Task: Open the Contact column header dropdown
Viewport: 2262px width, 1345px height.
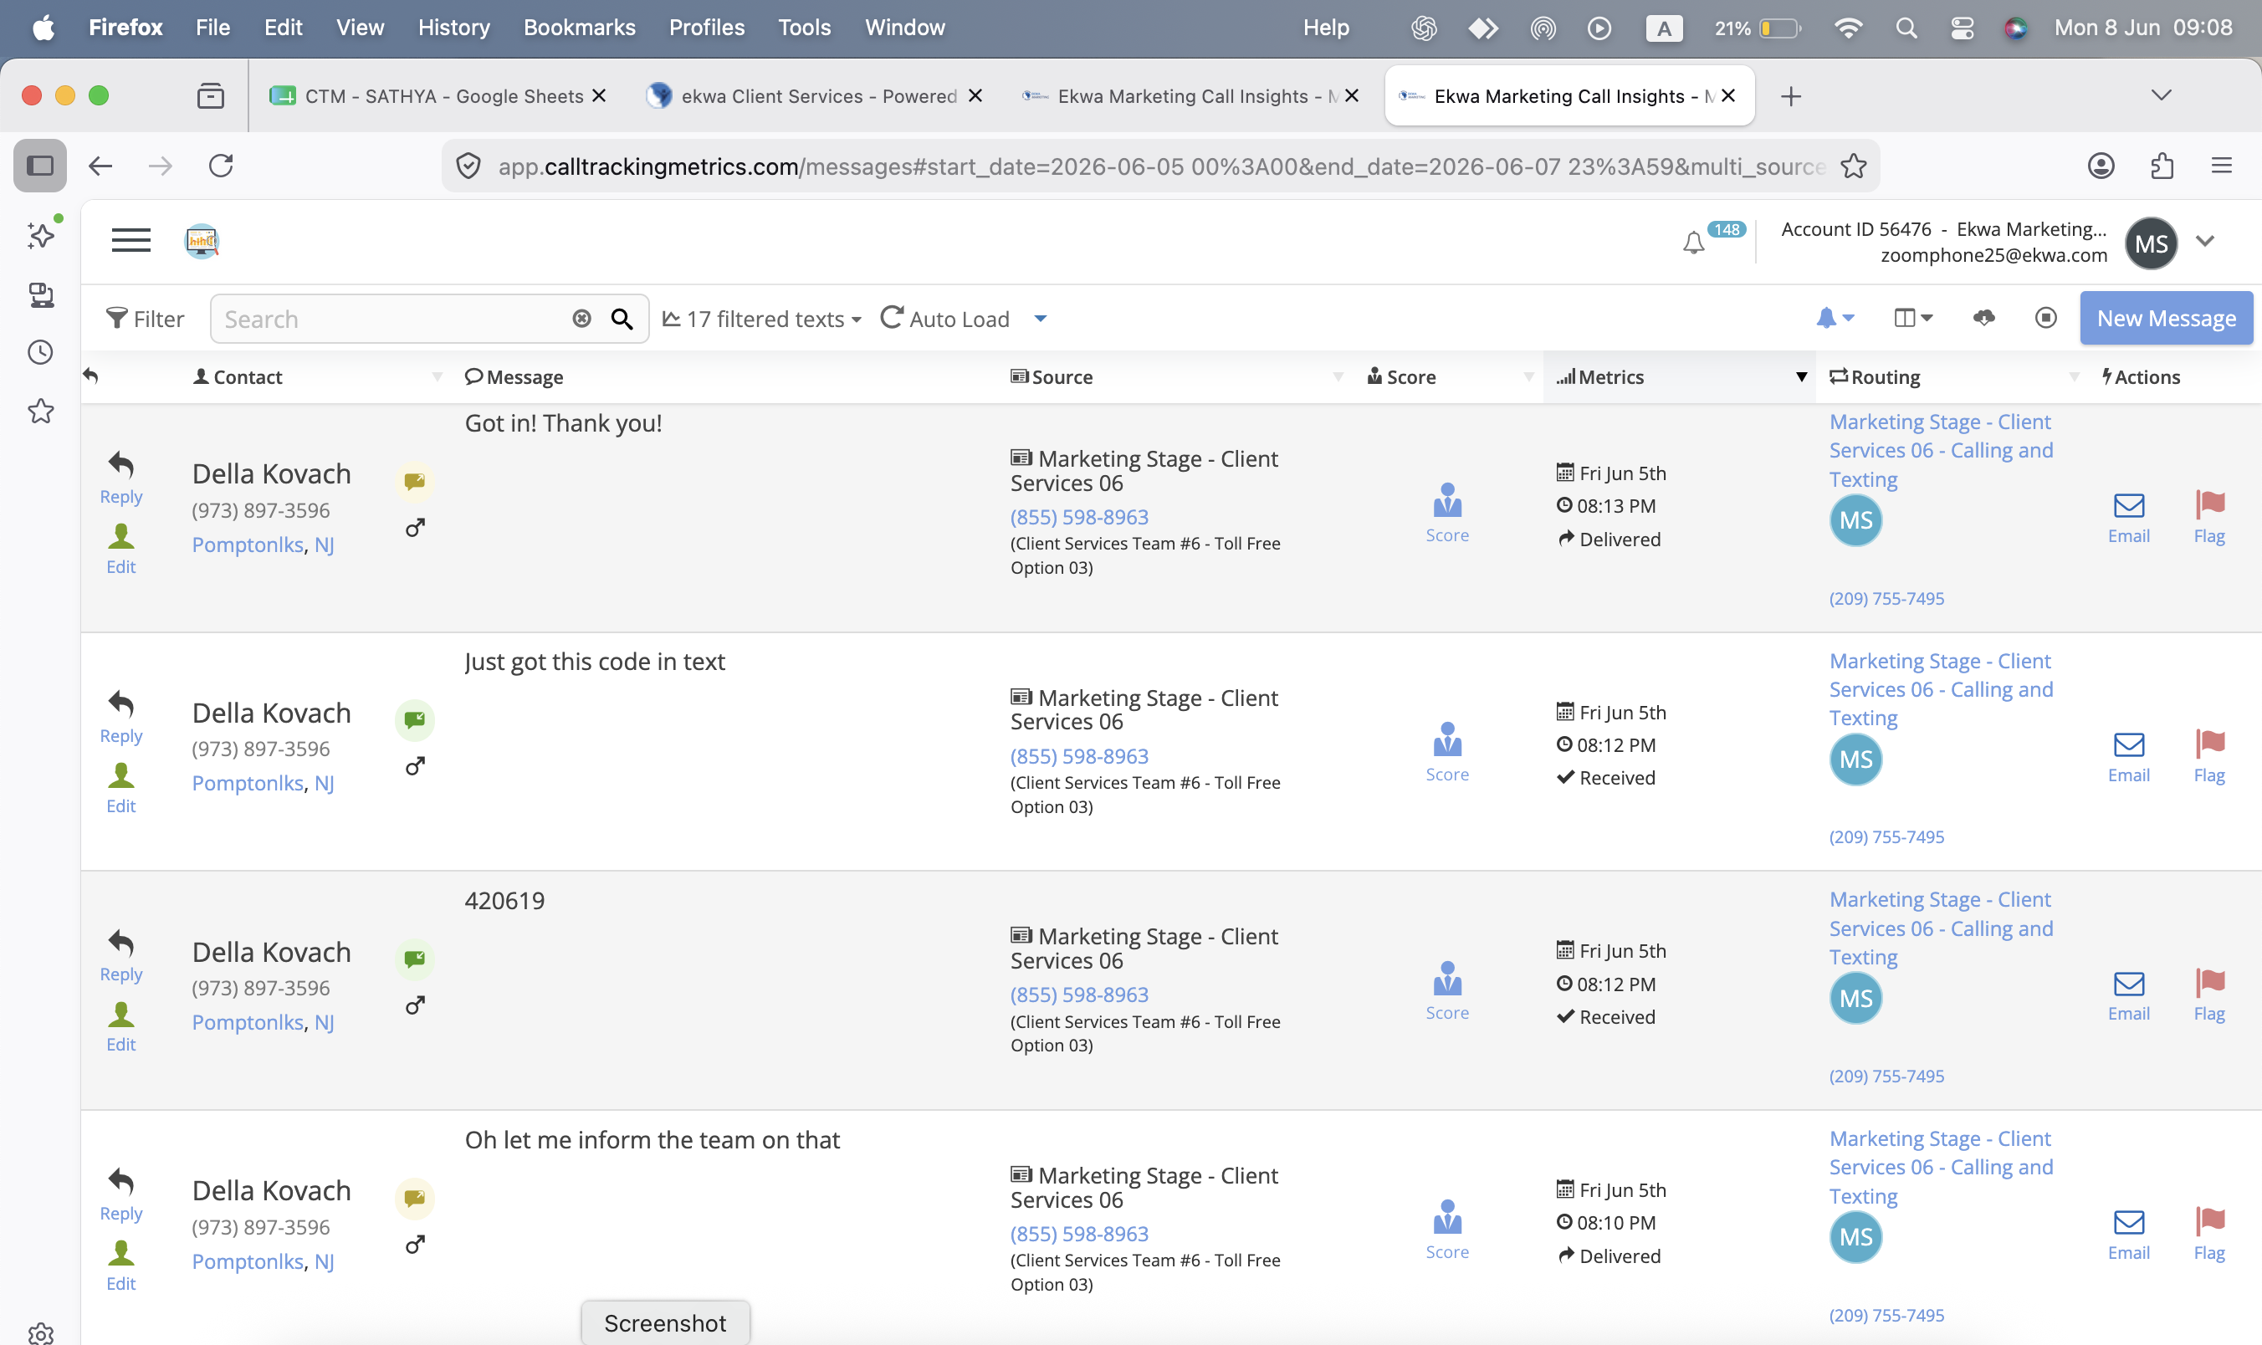Action: [437, 377]
